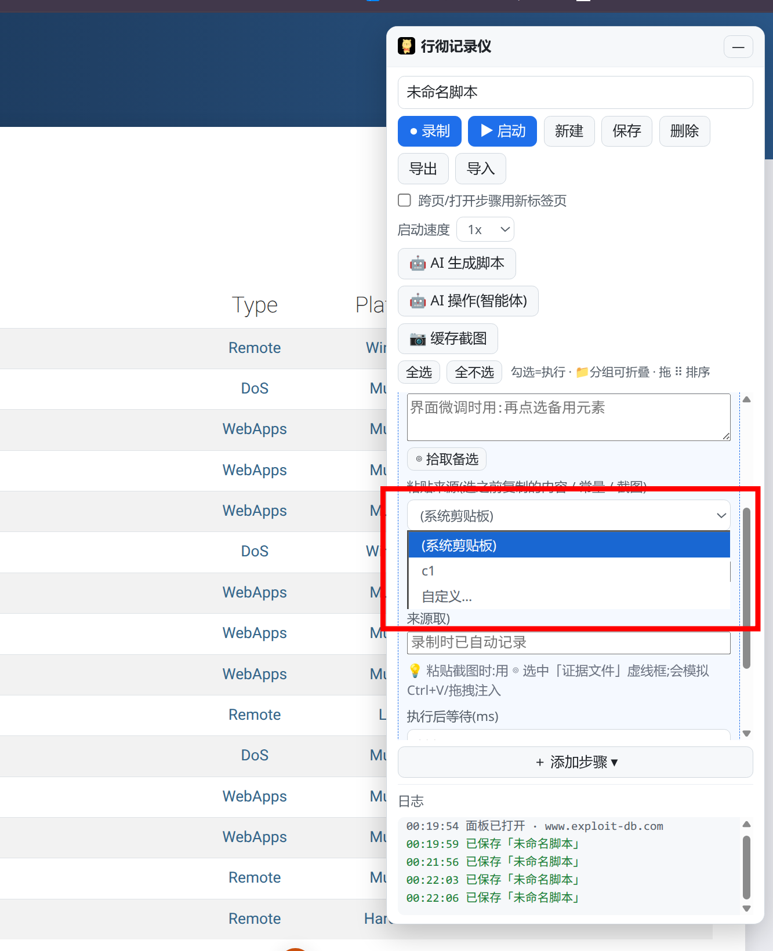This screenshot has height=951, width=773.
Task: Run the script with the 启动 play button
Action: click(503, 131)
